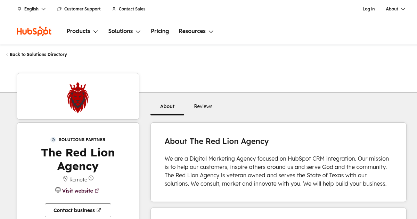Image resolution: width=417 pixels, height=219 pixels.
Task: Click the info icon next to Remote
Action: point(91,178)
